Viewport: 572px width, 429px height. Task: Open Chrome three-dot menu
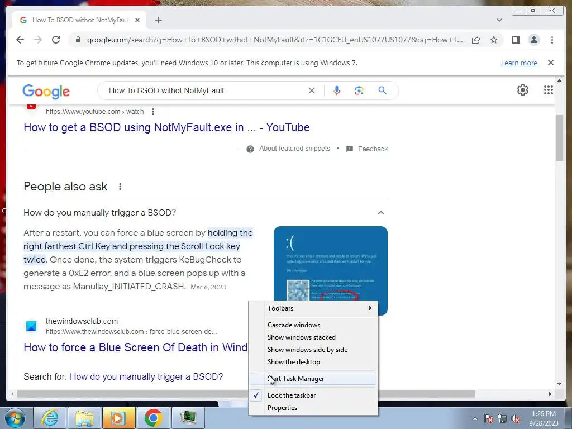[552, 40]
